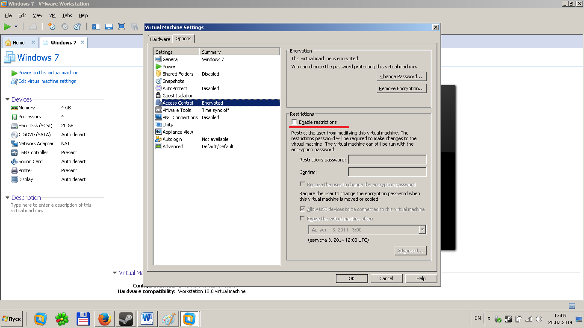Image resolution: width=584 pixels, height=328 pixels.
Task: Toggle the thumbnail bar view icon
Action: pyautogui.click(x=109, y=26)
